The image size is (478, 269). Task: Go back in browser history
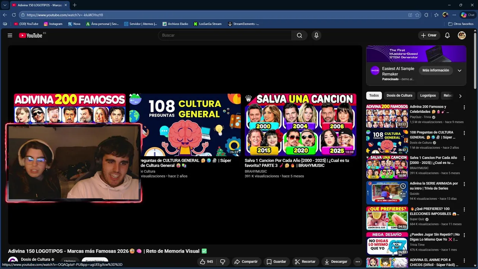pos(5,15)
